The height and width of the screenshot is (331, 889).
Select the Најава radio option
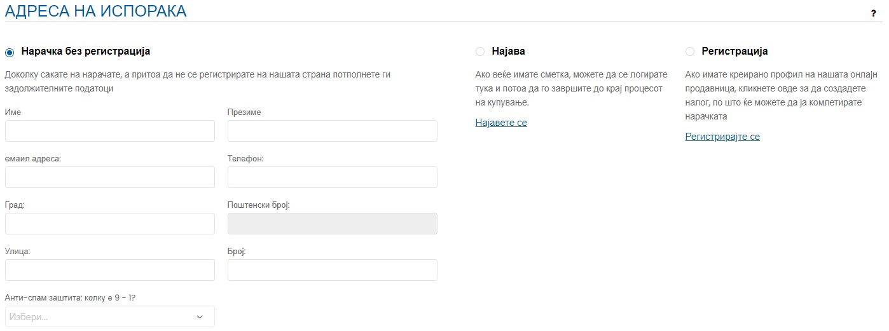[x=480, y=51]
